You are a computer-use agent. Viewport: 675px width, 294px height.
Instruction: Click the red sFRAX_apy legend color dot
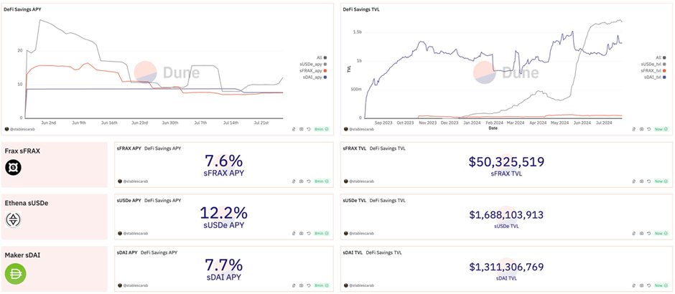(x=325, y=71)
